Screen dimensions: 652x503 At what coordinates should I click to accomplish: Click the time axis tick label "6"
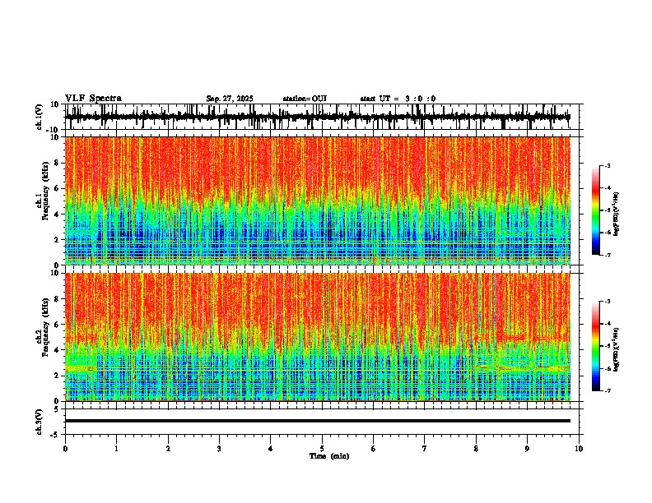(x=374, y=449)
